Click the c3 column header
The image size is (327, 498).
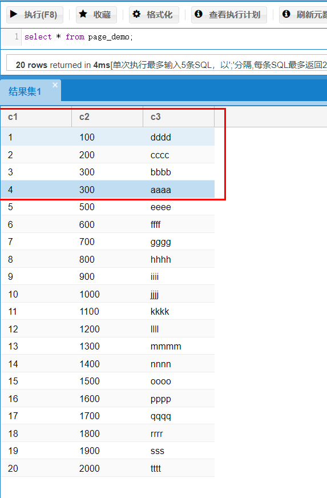click(x=179, y=117)
